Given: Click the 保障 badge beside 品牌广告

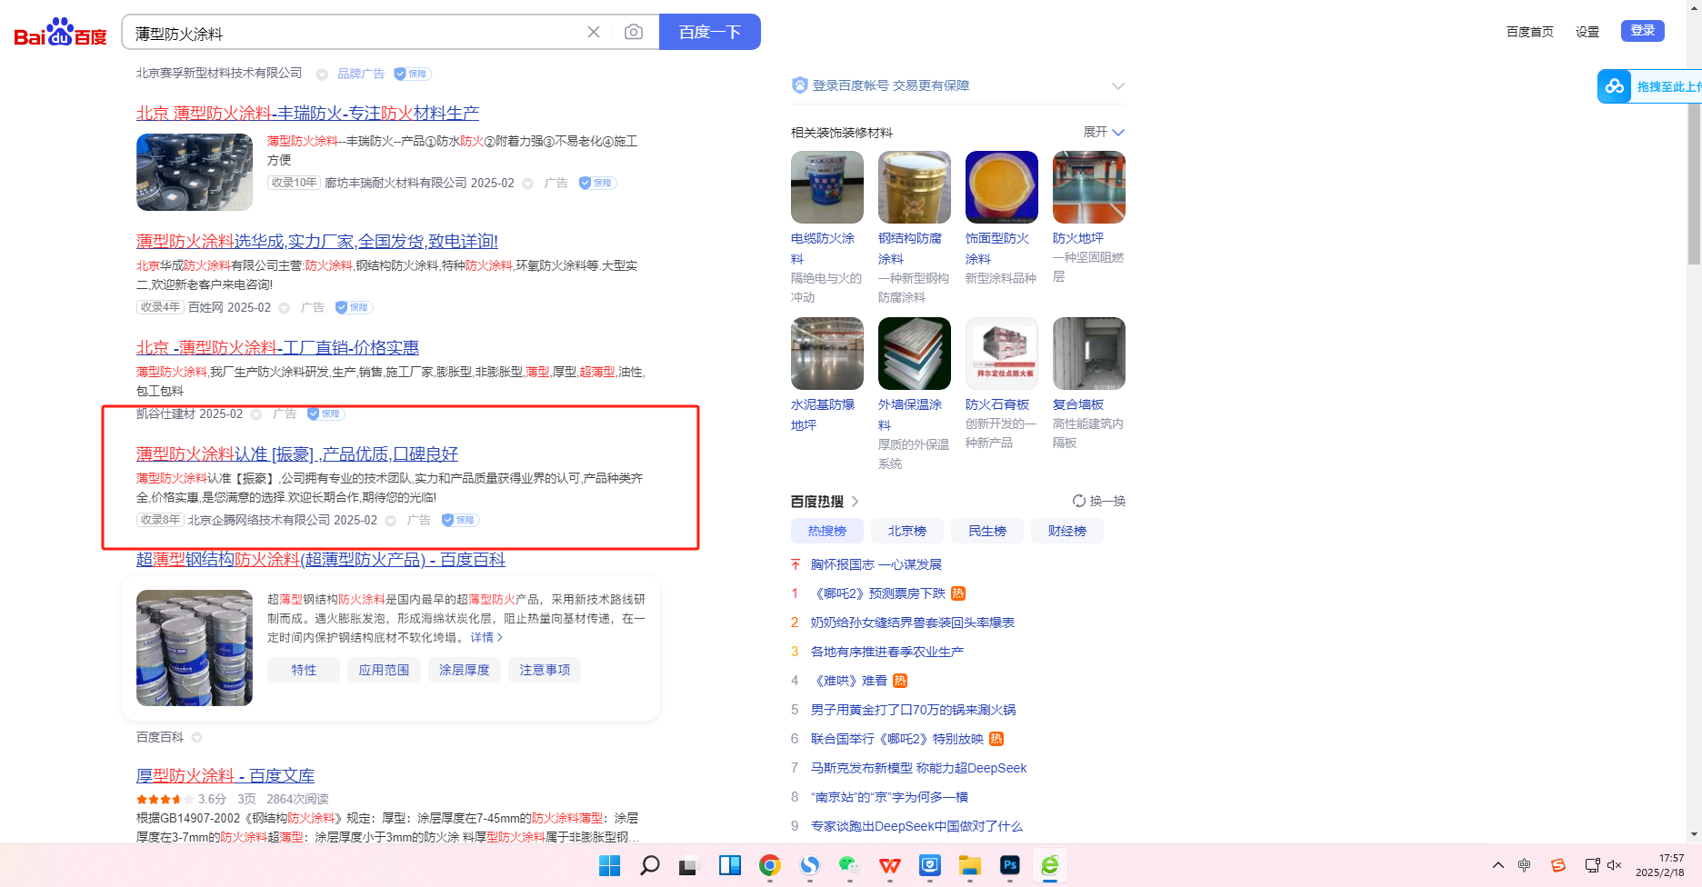Looking at the screenshot, I should coord(413,74).
